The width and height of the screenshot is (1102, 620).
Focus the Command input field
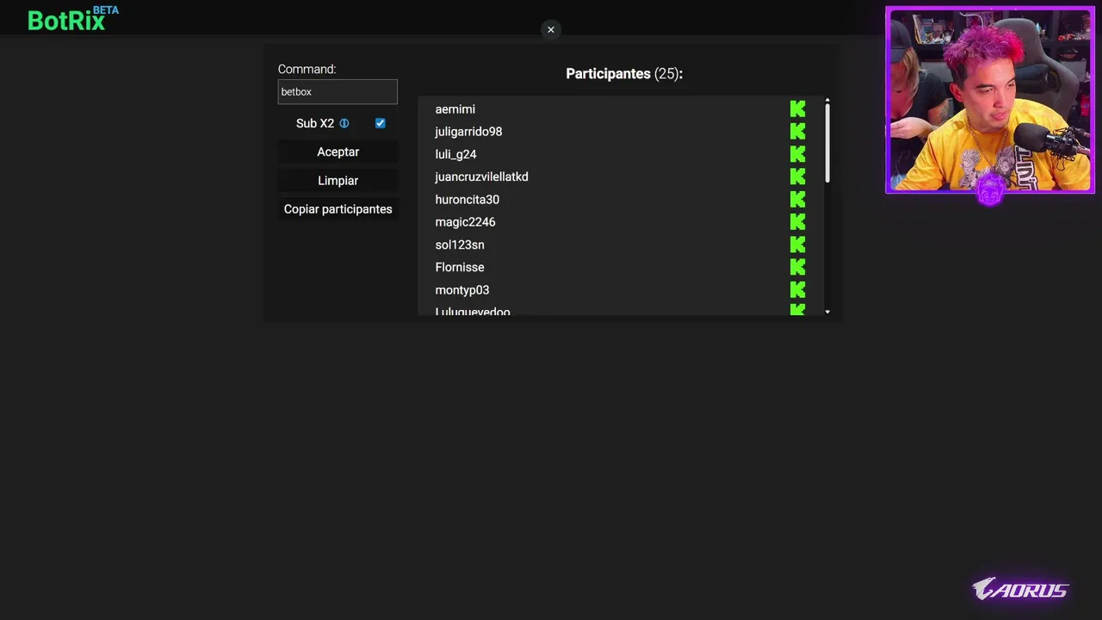point(337,92)
